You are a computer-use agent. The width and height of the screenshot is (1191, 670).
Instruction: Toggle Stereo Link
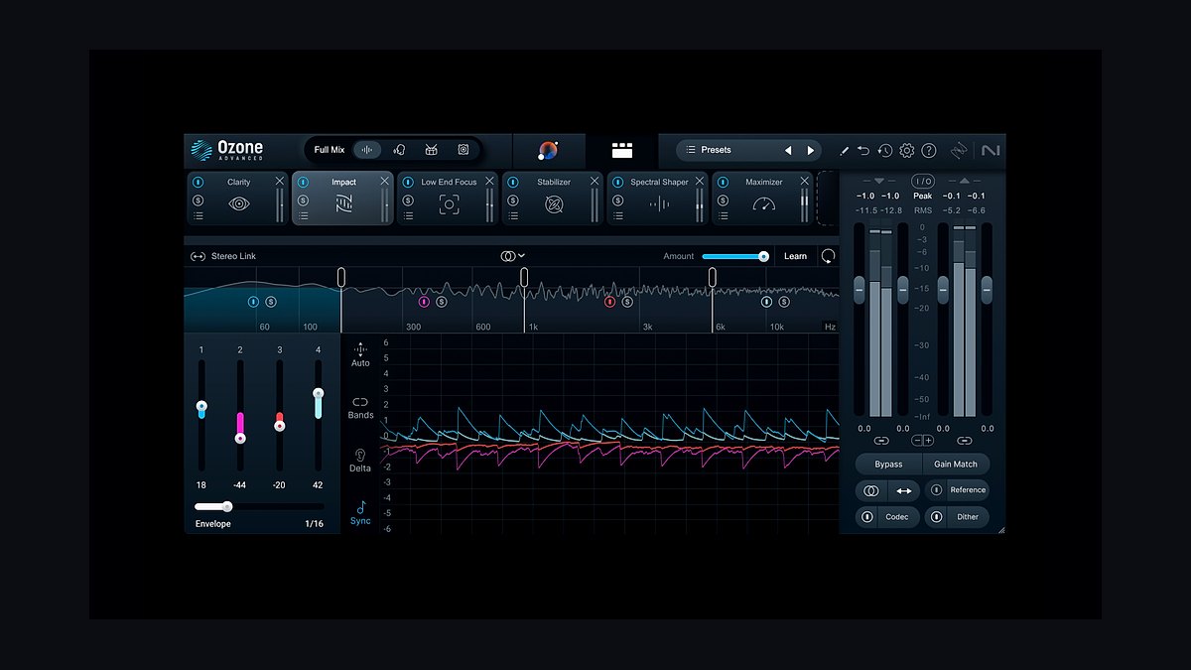223,256
